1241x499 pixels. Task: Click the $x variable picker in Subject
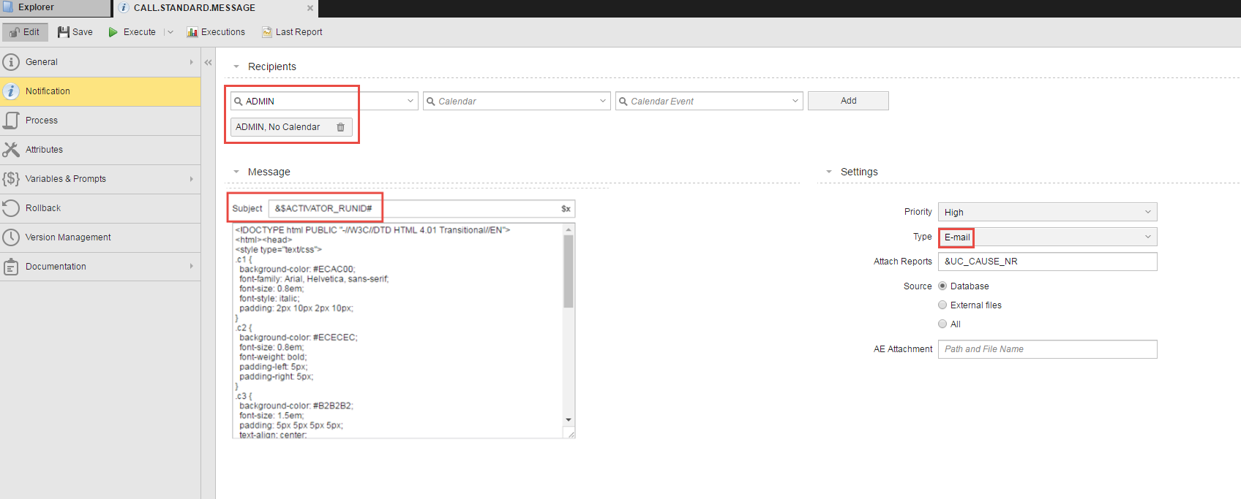(x=566, y=209)
